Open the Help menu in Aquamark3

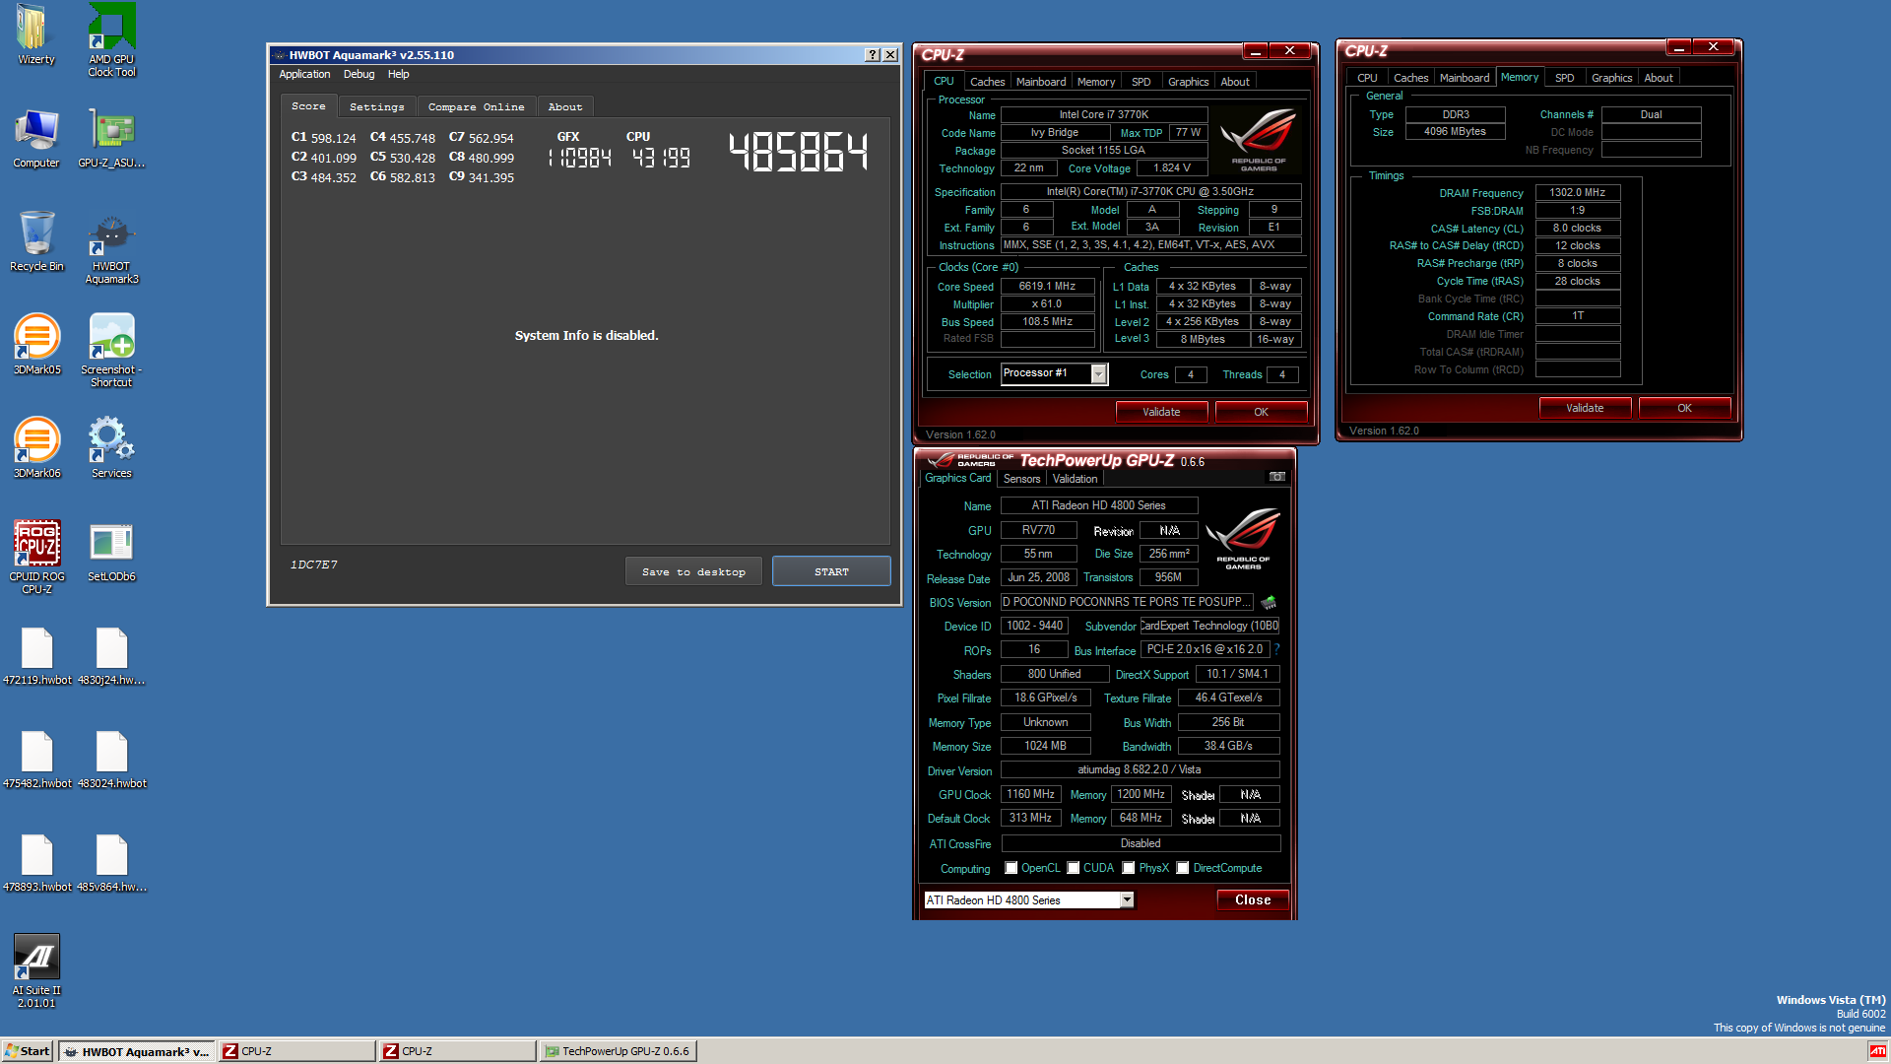398,74
